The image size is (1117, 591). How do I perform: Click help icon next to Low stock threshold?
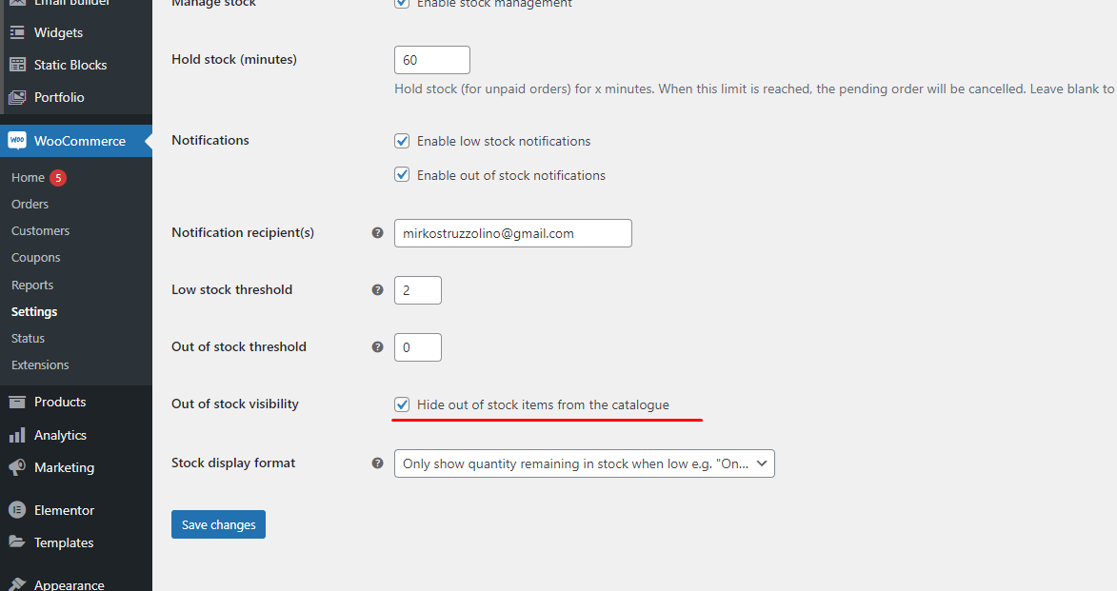point(377,290)
